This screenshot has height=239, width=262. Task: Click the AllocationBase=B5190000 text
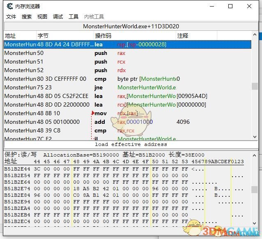[81, 155]
